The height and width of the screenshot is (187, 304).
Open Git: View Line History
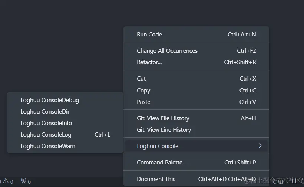click(x=196, y=129)
